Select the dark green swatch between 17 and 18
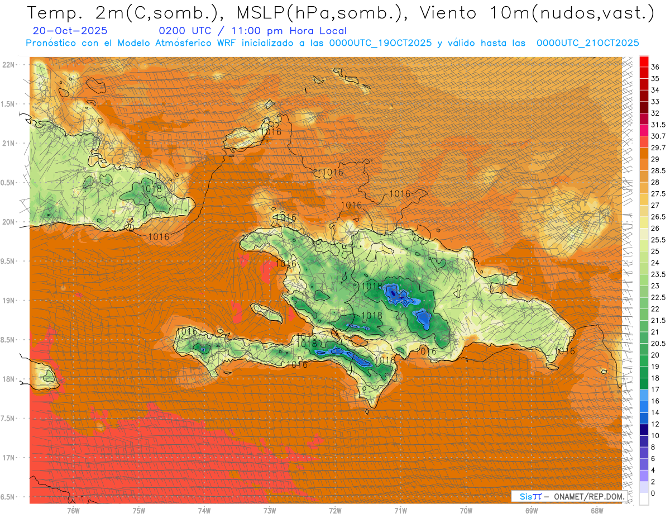670x518 pixels. pyautogui.click(x=644, y=384)
